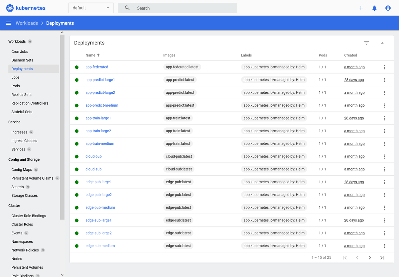Click the app-train:latest image chip for app-train-medium
The image size is (399, 277).
pos(178,144)
